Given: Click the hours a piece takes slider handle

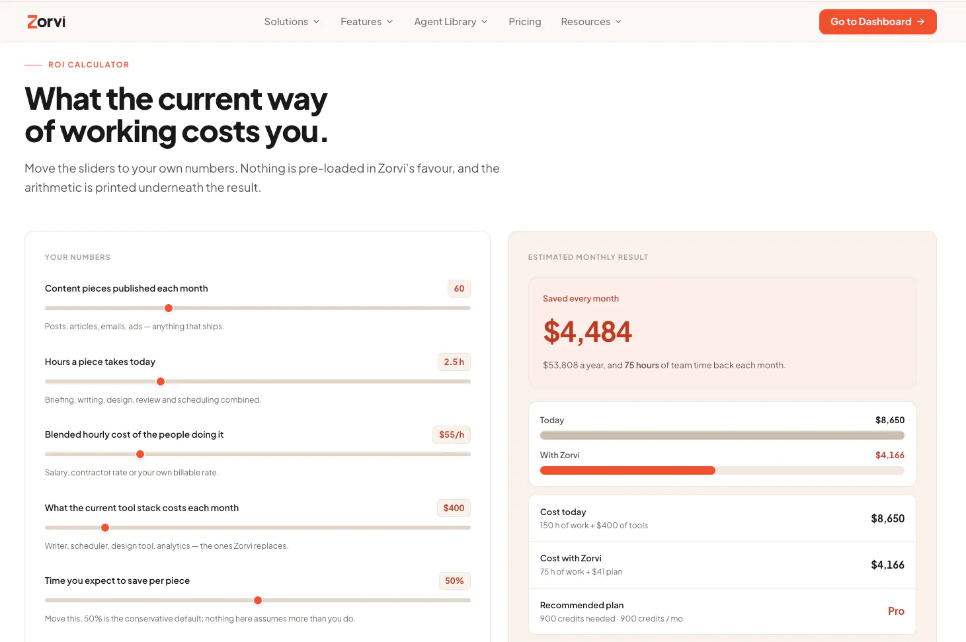Looking at the screenshot, I should [161, 381].
